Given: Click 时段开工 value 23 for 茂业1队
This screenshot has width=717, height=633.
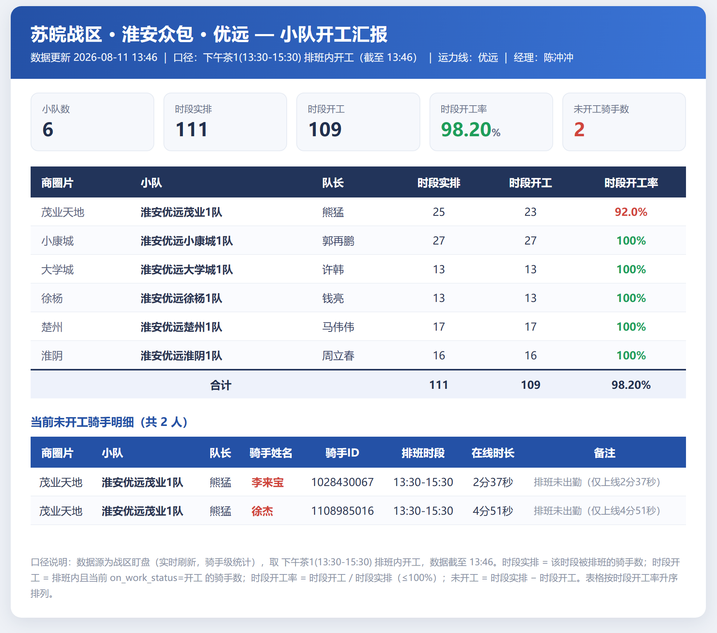Looking at the screenshot, I should [x=530, y=212].
